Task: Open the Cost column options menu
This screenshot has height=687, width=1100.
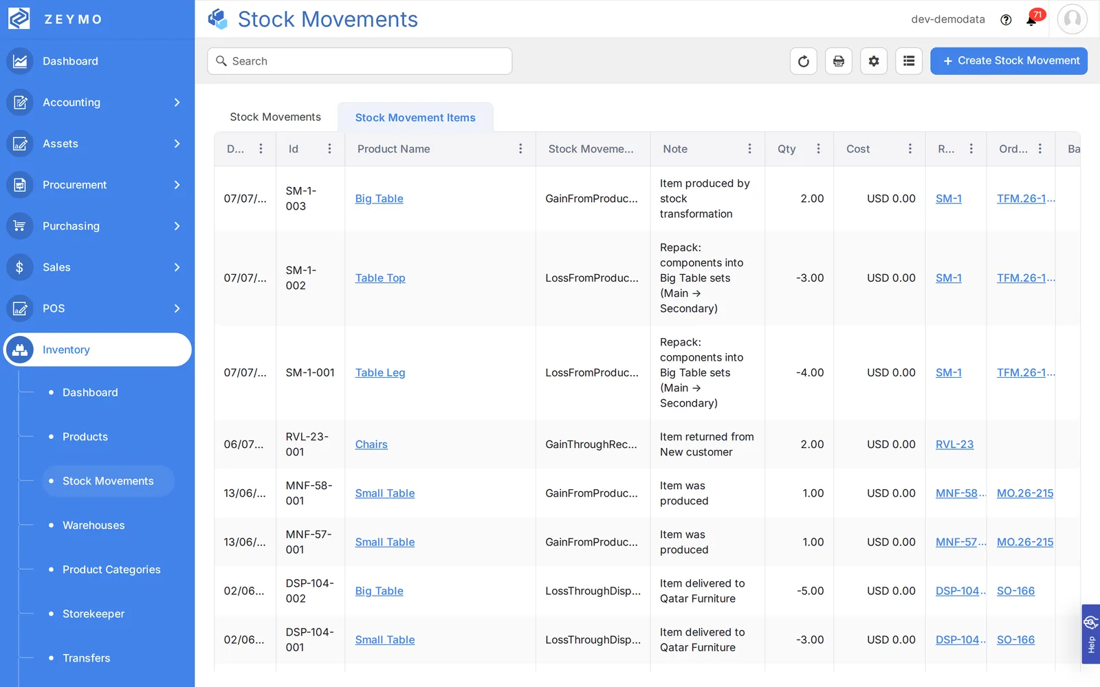Action: [910, 149]
